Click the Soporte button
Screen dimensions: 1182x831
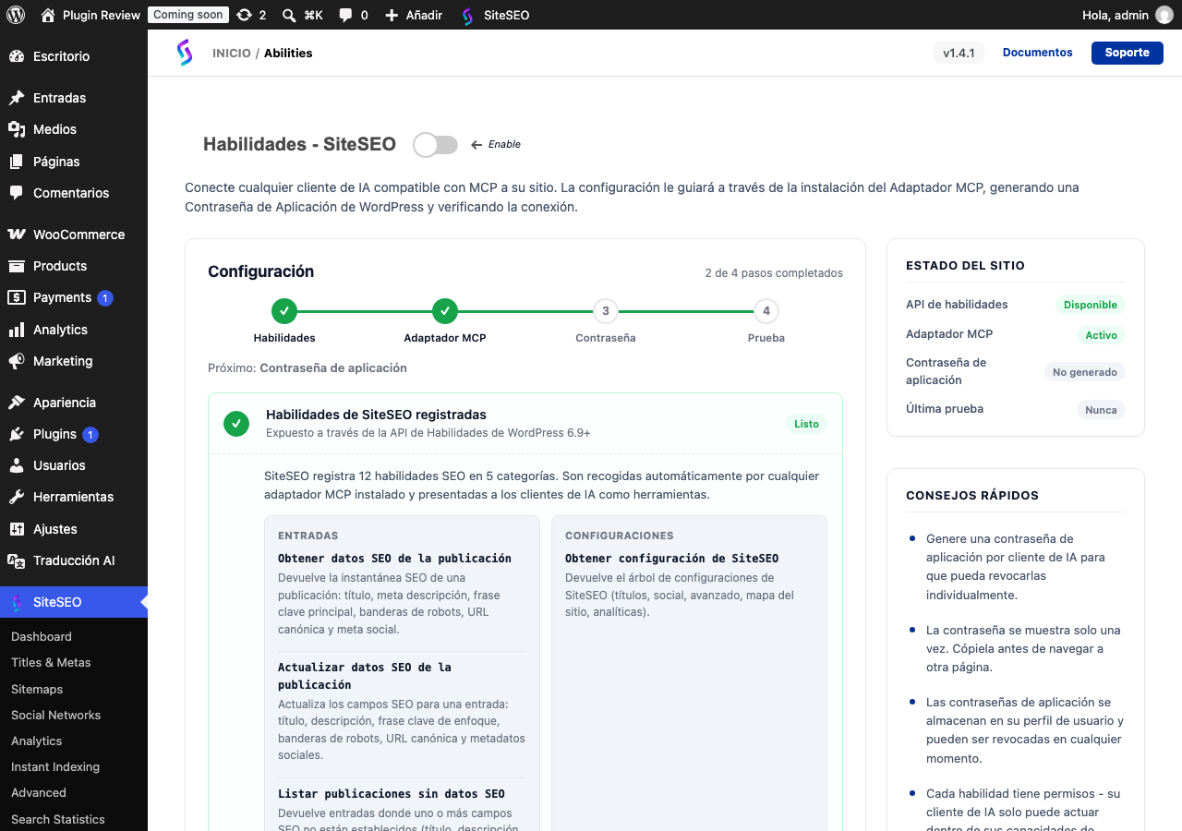point(1128,53)
